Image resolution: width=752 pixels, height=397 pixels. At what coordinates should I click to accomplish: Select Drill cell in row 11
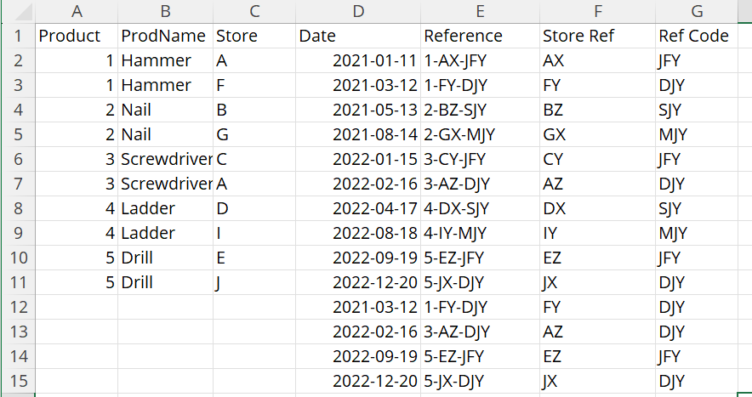(x=166, y=282)
